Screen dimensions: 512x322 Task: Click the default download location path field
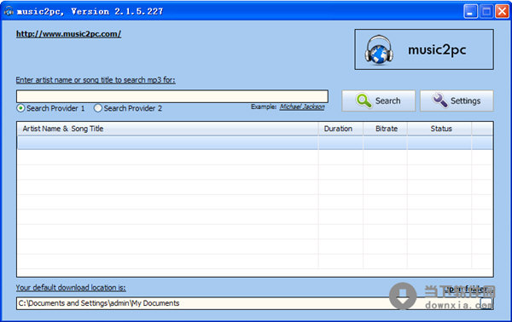tap(248, 303)
